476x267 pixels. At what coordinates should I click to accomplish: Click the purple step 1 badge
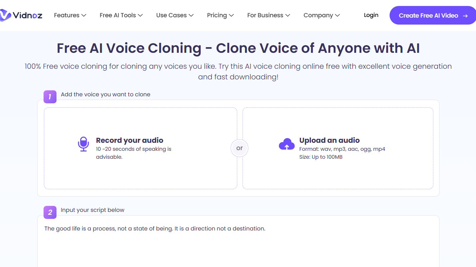click(50, 97)
